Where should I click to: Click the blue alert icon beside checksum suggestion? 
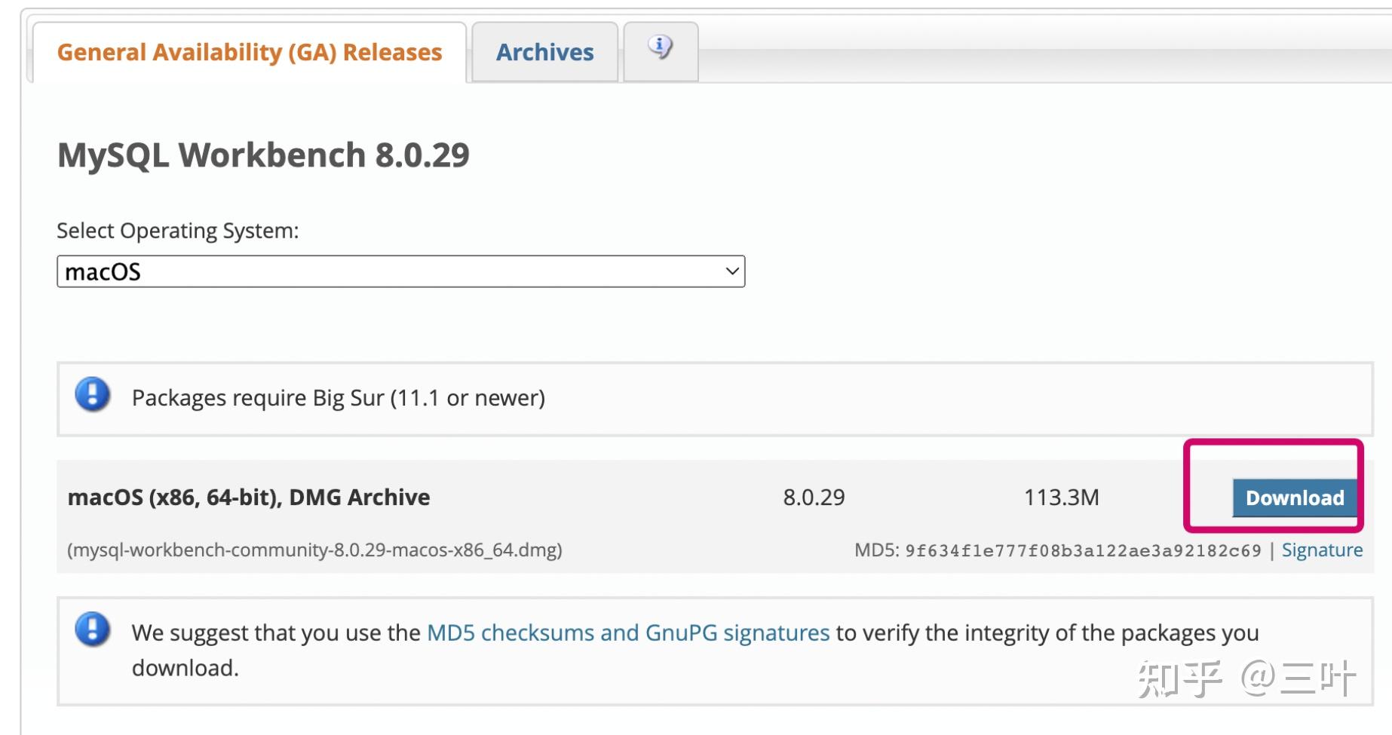pyautogui.click(x=93, y=629)
